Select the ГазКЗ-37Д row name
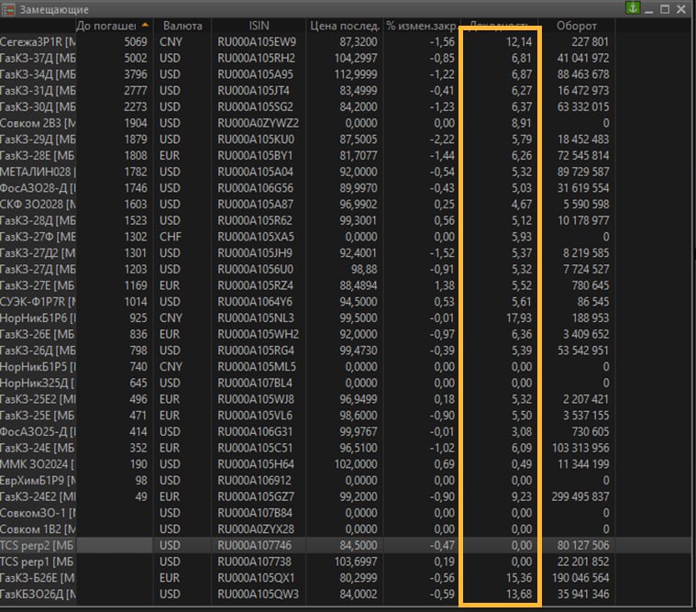The height and width of the screenshot is (612, 696). coord(38,58)
